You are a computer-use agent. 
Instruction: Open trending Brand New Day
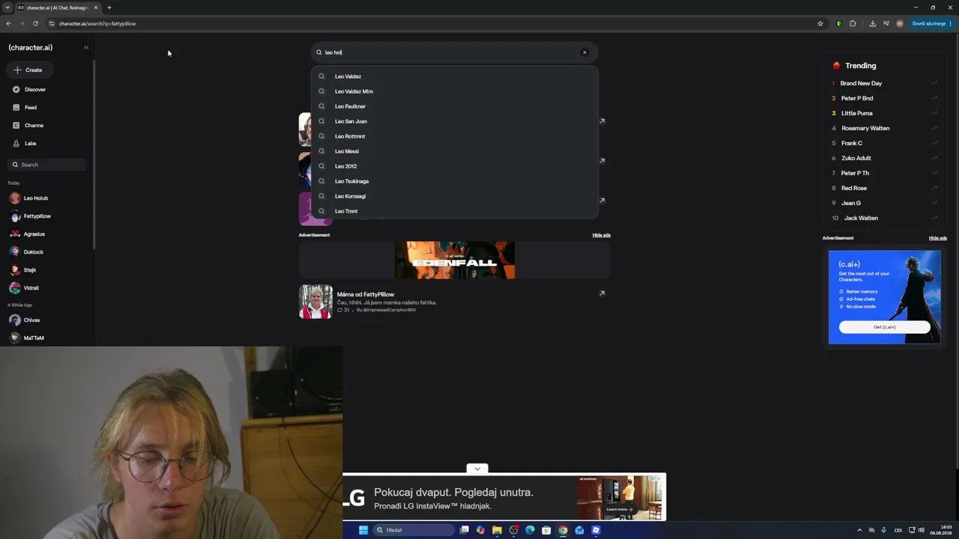861,83
